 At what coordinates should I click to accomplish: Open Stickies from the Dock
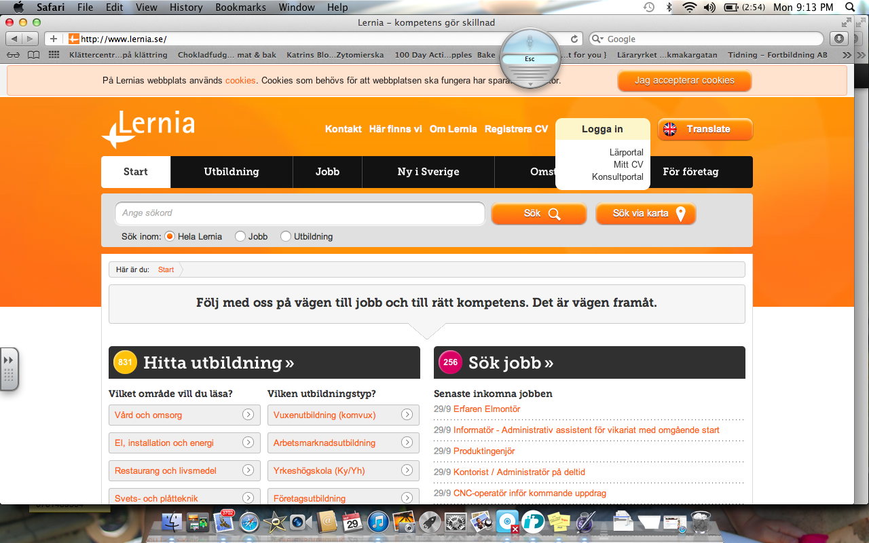point(559,521)
